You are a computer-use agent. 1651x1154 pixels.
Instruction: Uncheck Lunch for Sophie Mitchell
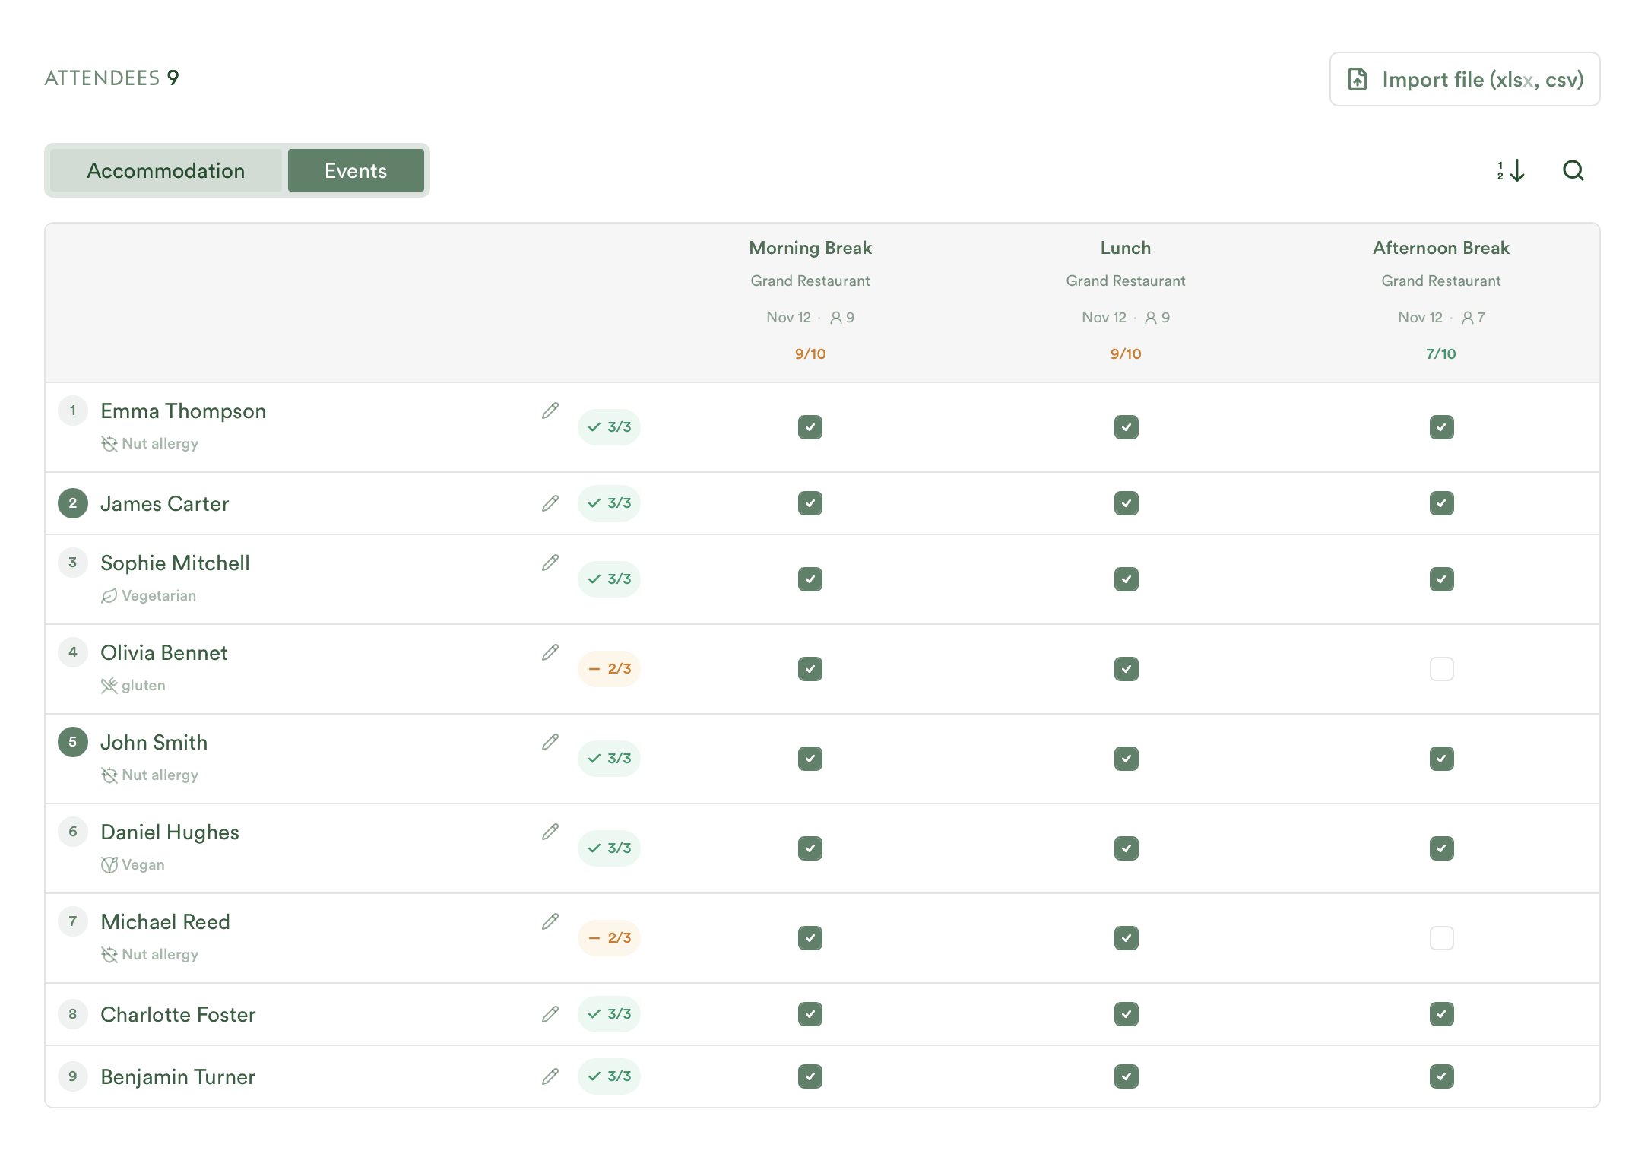(x=1126, y=579)
